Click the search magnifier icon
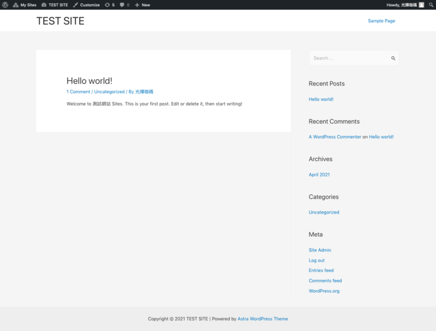The height and width of the screenshot is (331, 436). (393, 58)
